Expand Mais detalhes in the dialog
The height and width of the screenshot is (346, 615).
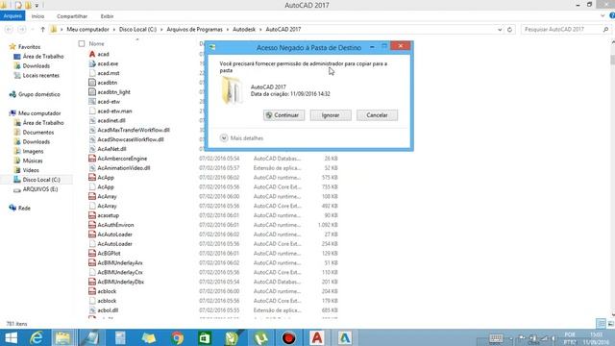241,138
